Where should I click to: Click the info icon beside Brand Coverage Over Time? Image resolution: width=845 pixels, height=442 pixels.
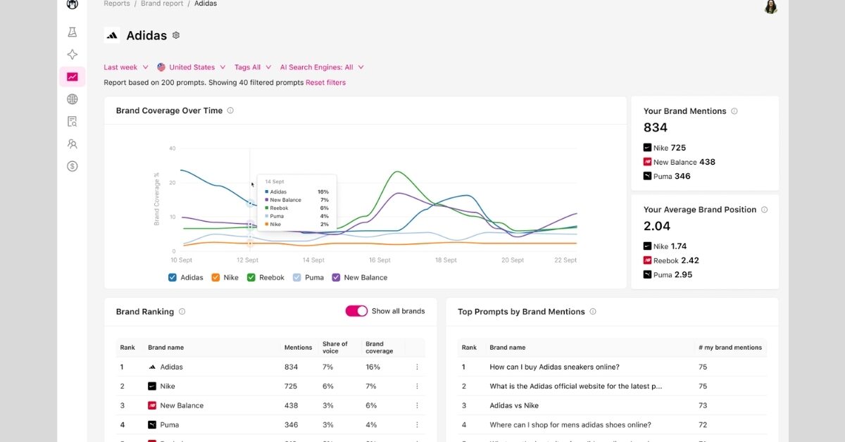(x=230, y=110)
